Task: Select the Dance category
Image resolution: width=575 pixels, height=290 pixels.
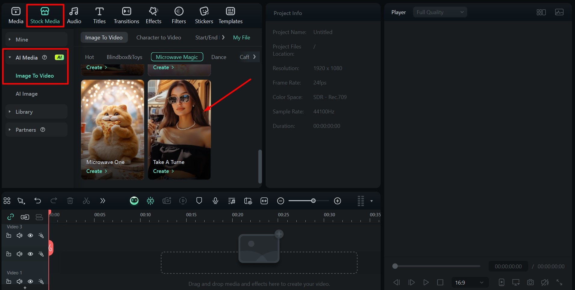Action: coord(219,57)
